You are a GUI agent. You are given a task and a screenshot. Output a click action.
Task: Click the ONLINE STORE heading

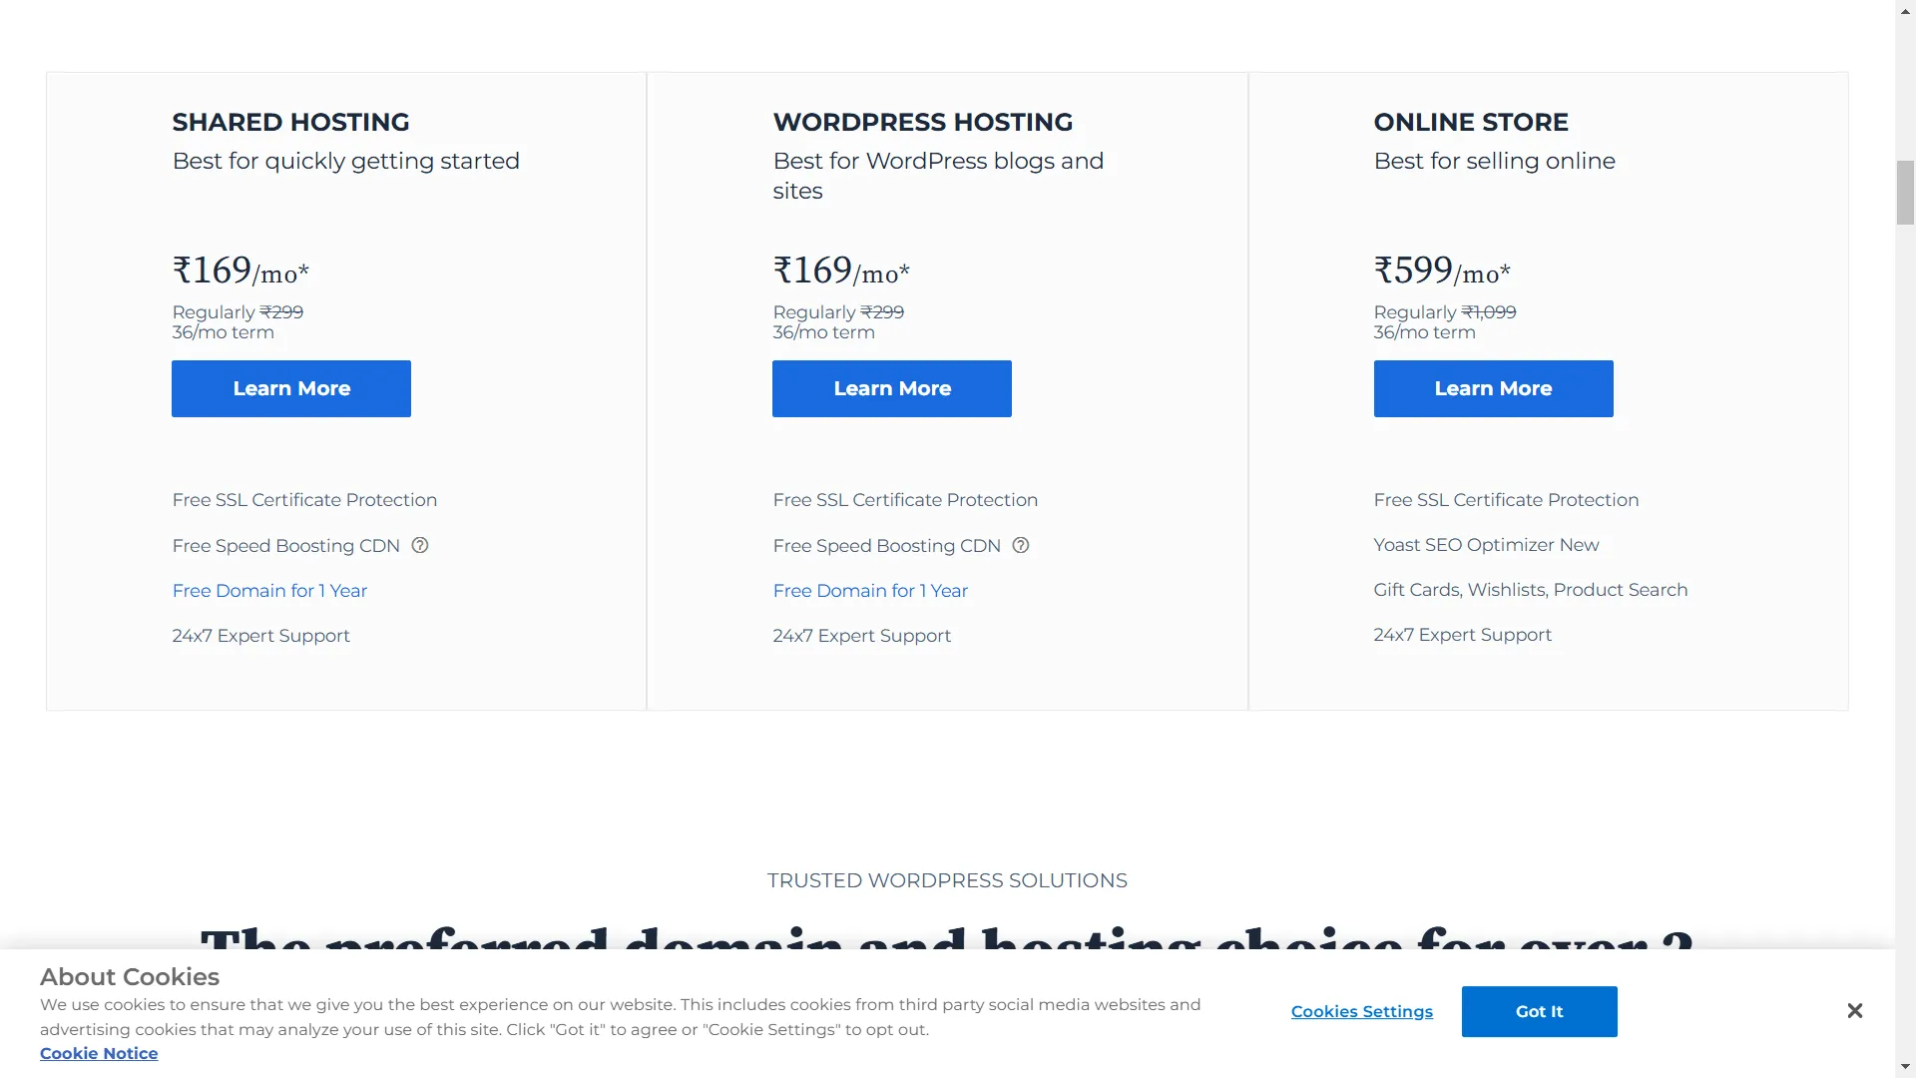pos(1470,122)
